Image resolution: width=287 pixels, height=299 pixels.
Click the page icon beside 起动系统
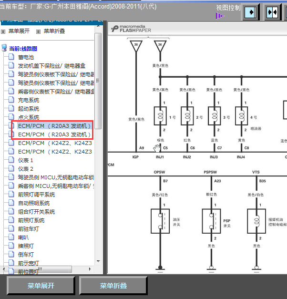coord(11,108)
